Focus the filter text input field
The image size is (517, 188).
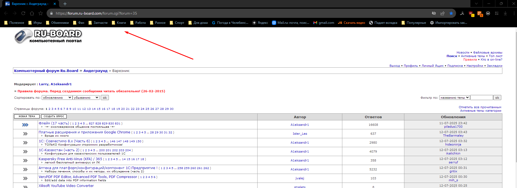point(482,98)
